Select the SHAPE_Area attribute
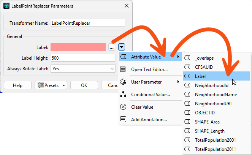252x155 pixels. [217, 122]
